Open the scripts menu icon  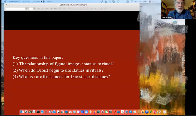(44, 2)
